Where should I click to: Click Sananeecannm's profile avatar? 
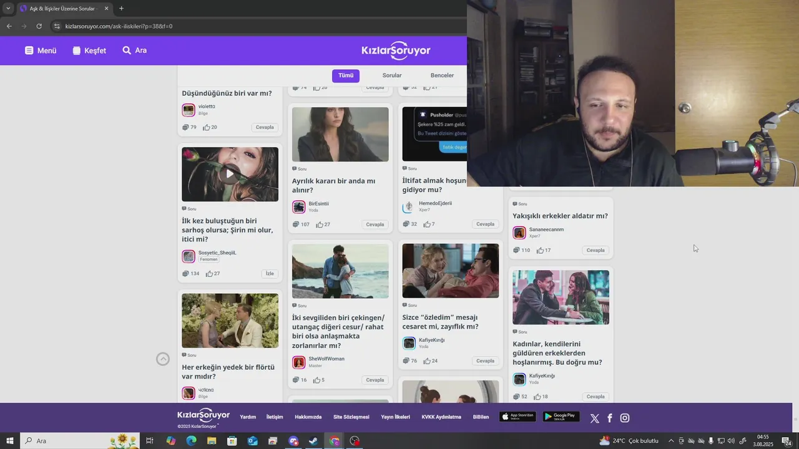519,233
